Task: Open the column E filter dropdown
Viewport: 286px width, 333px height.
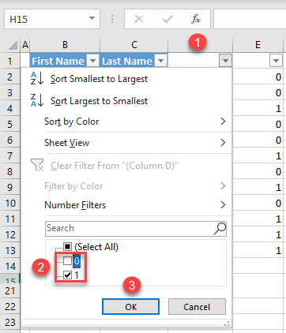Action: (x=276, y=61)
